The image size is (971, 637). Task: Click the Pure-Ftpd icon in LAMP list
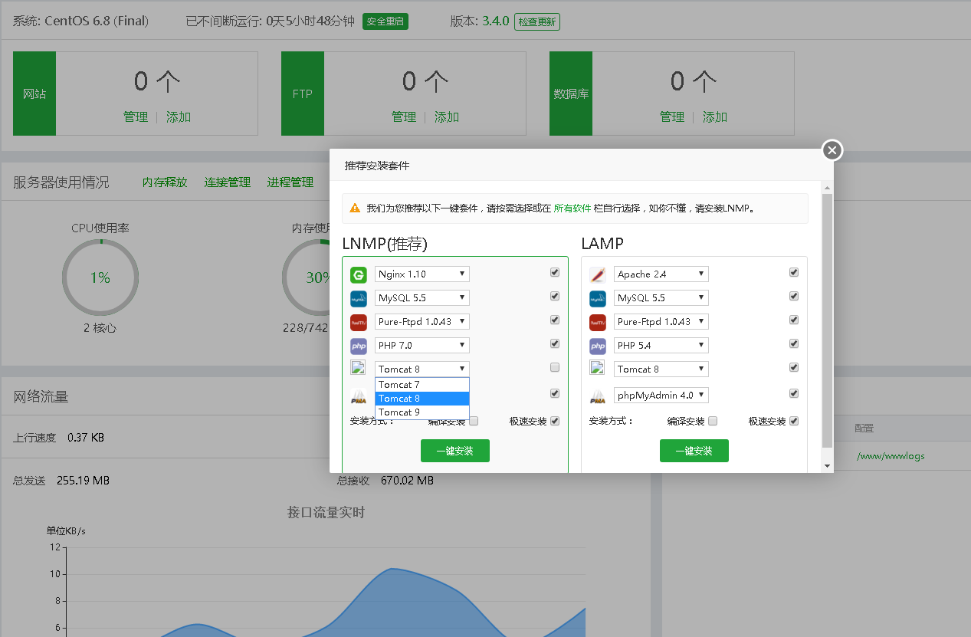[x=598, y=322]
